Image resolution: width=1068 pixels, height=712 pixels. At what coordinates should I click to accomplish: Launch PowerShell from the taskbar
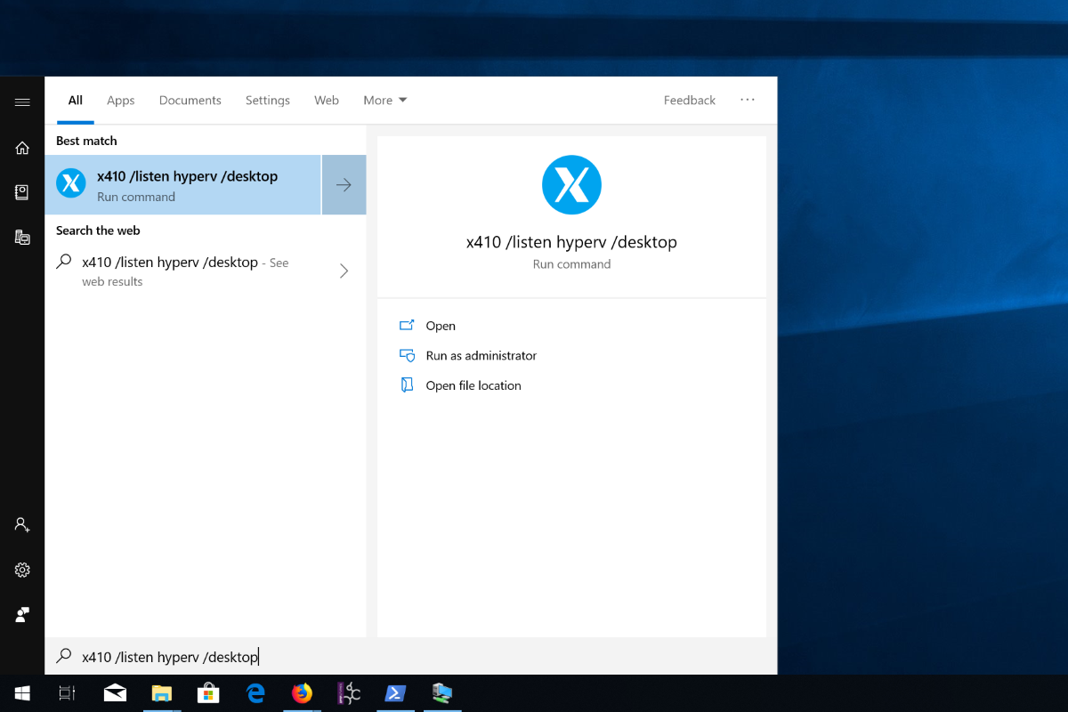click(394, 693)
